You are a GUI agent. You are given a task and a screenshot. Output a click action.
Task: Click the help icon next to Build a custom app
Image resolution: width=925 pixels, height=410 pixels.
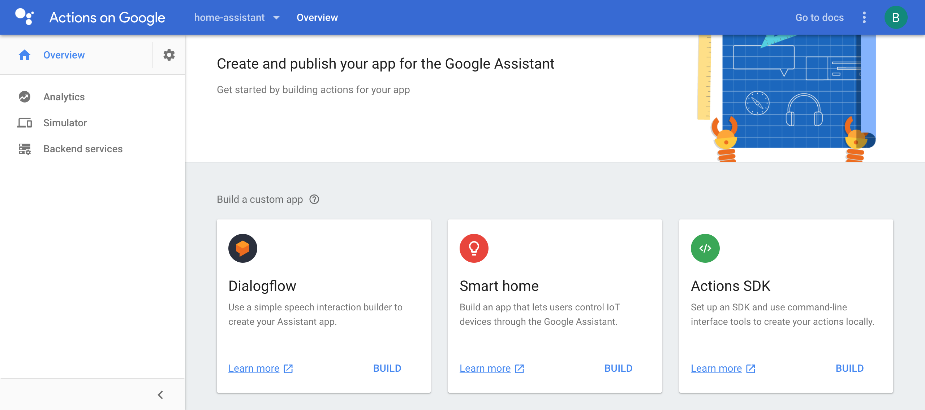click(x=314, y=199)
